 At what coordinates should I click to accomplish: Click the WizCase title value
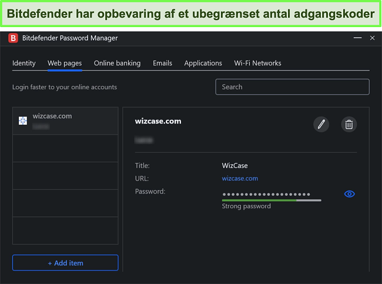(234, 166)
